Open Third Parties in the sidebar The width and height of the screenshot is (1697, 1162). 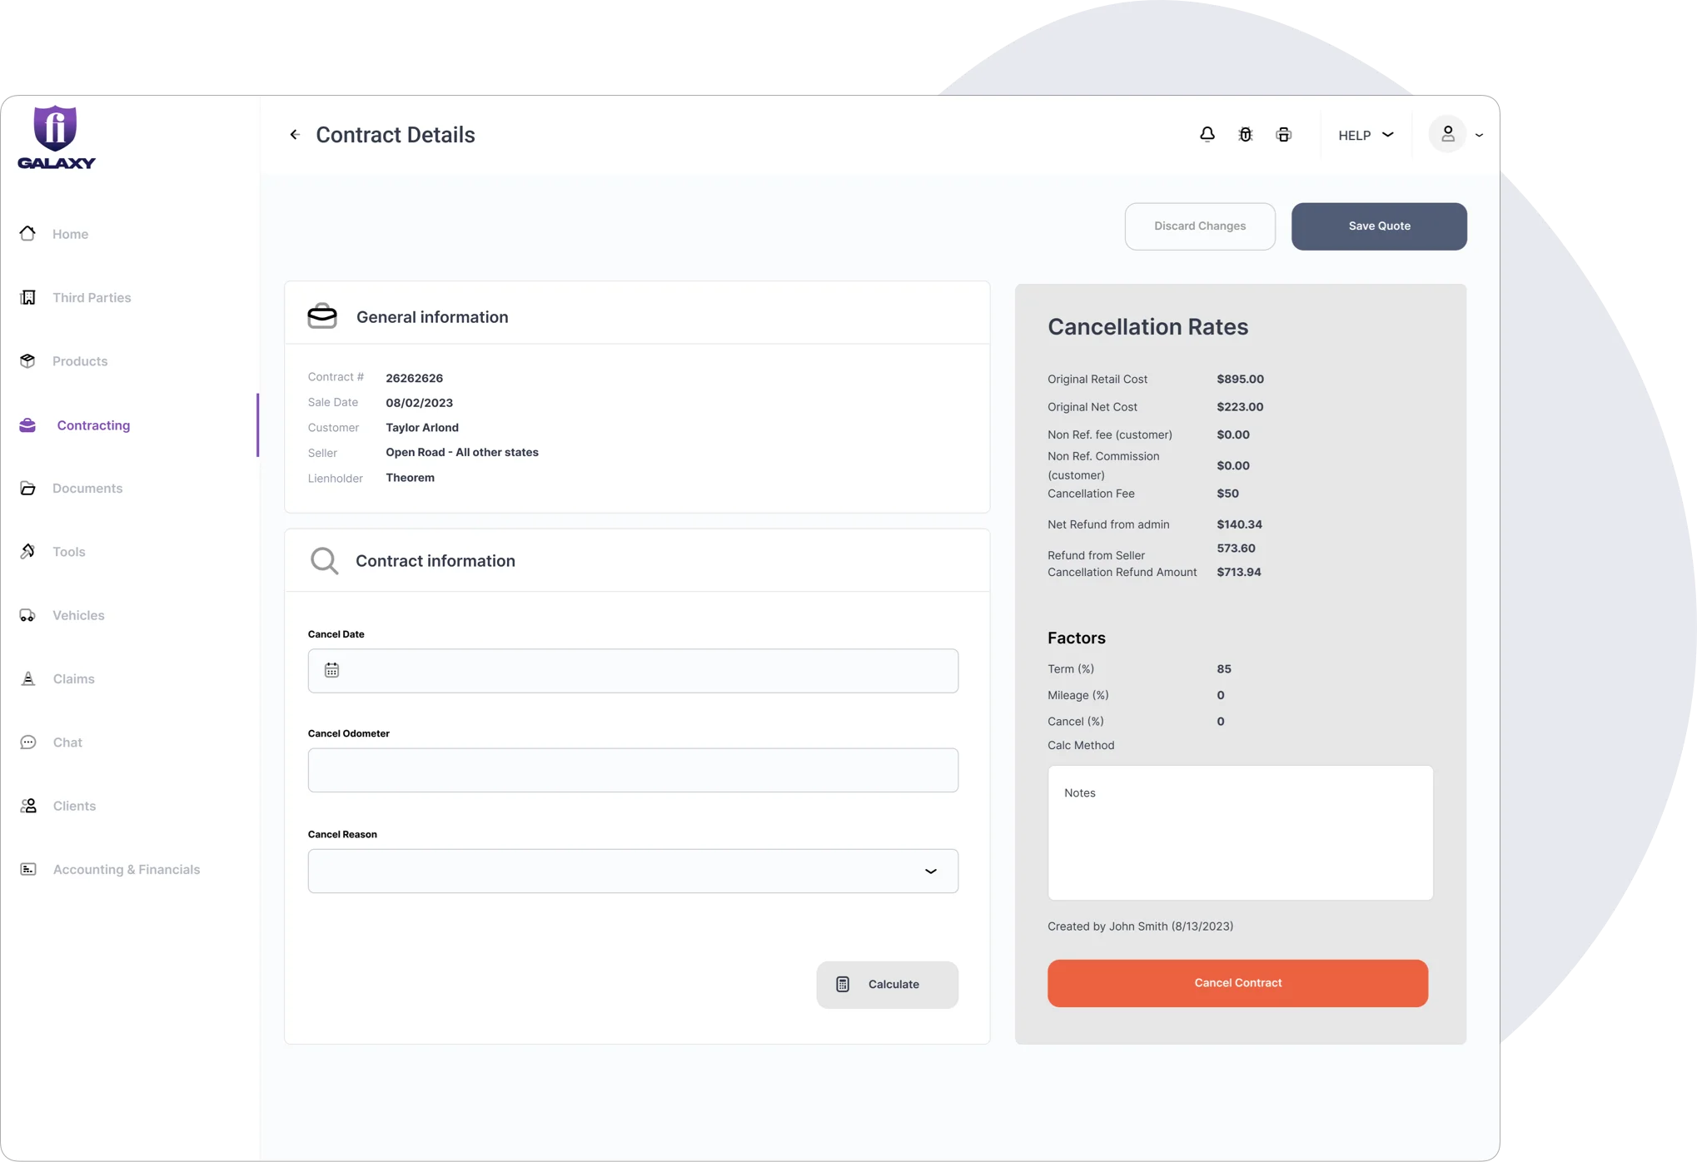(x=92, y=298)
